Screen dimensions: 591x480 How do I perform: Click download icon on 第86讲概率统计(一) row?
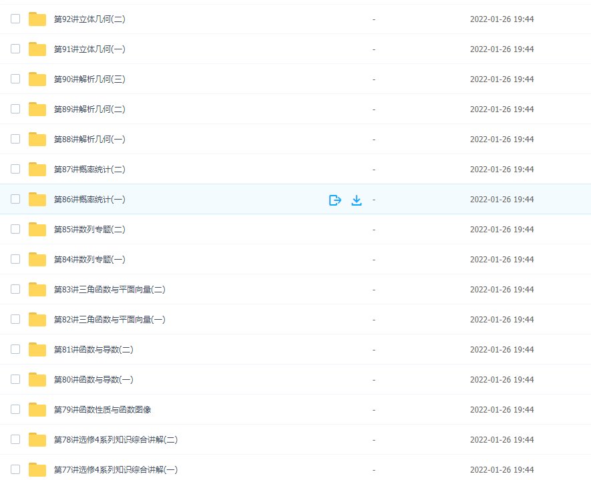[357, 200]
